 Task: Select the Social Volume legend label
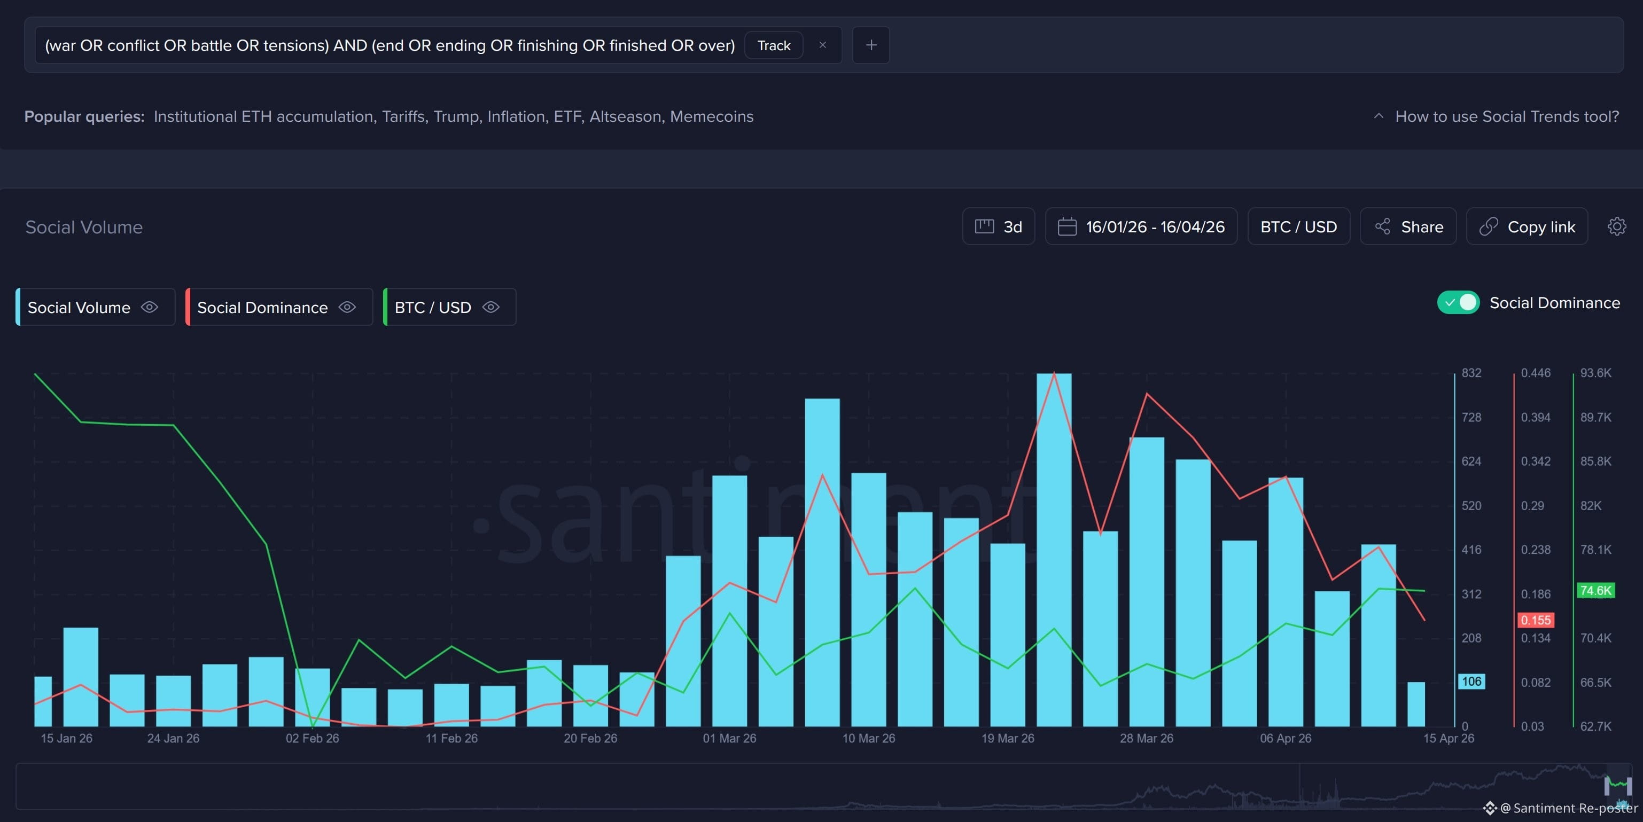click(79, 307)
